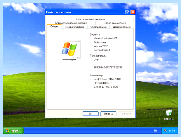Switch to Оборудование tab
This screenshot has width=181, height=137.
(x=98, y=27)
